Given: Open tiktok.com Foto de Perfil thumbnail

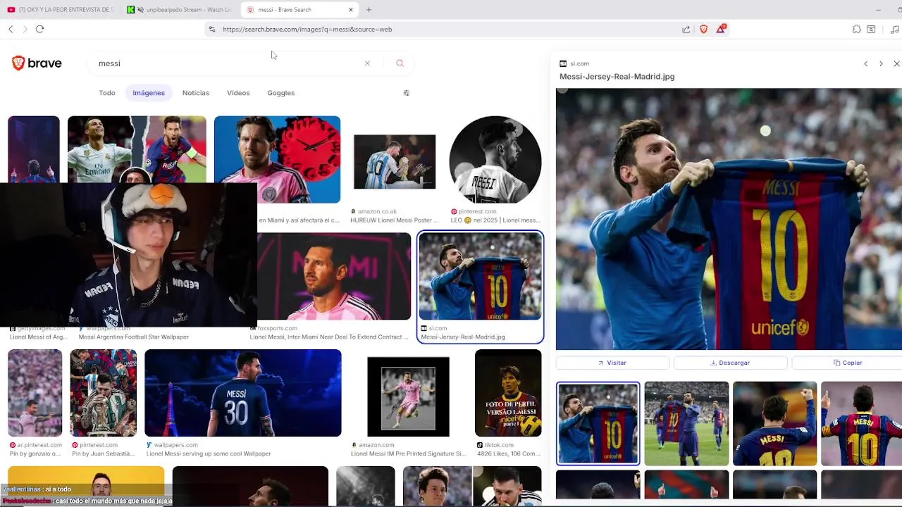Looking at the screenshot, I should click(x=508, y=393).
